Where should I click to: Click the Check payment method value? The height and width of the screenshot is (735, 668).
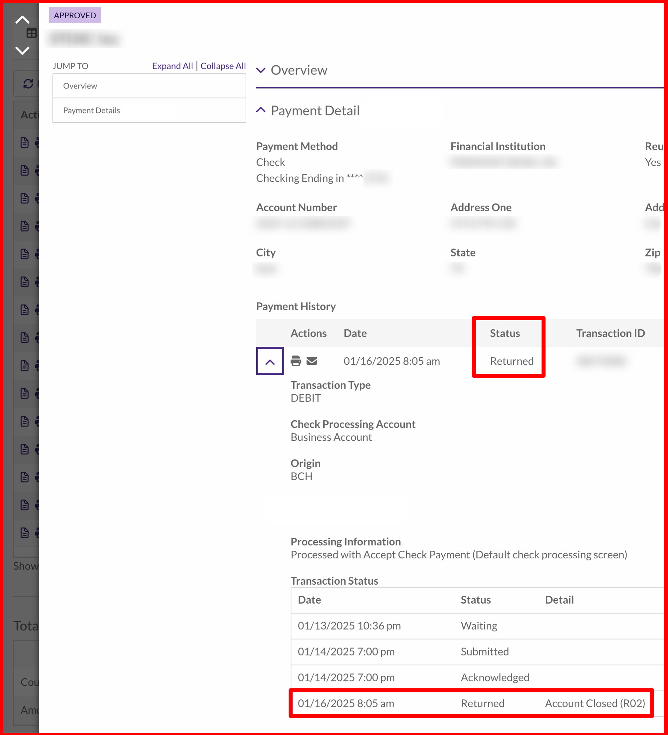pyautogui.click(x=270, y=162)
